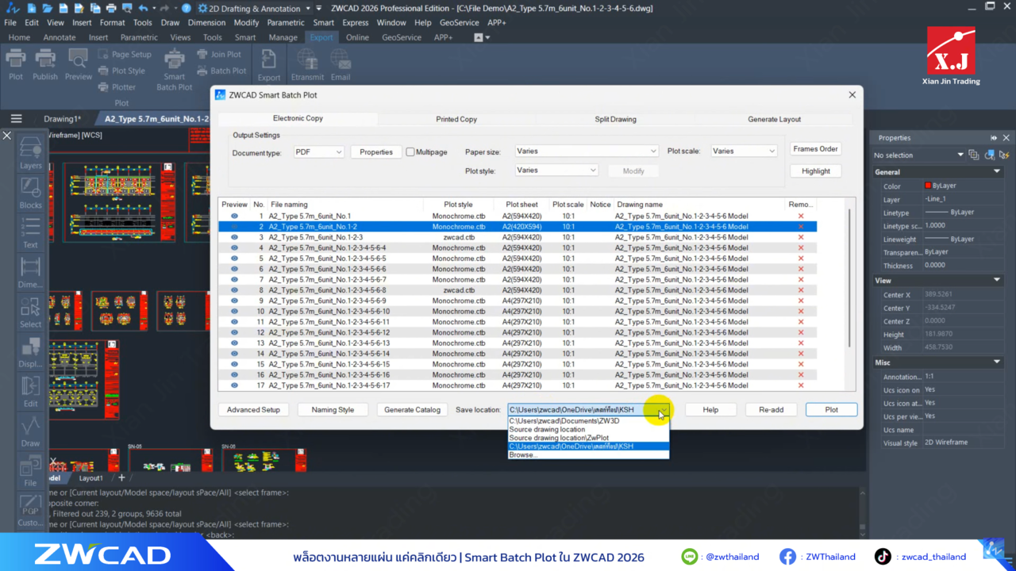Image resolution: width=1016 pixels, height=571 pixels.
Task: Toggle preview eye for row No. 3
Action: (234, 237)
